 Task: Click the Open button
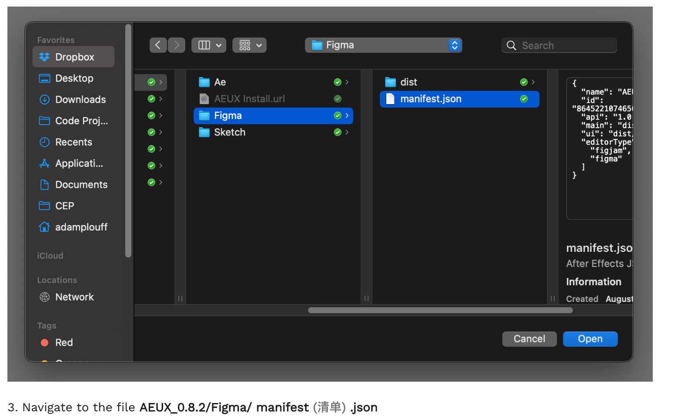pos(590,339)
